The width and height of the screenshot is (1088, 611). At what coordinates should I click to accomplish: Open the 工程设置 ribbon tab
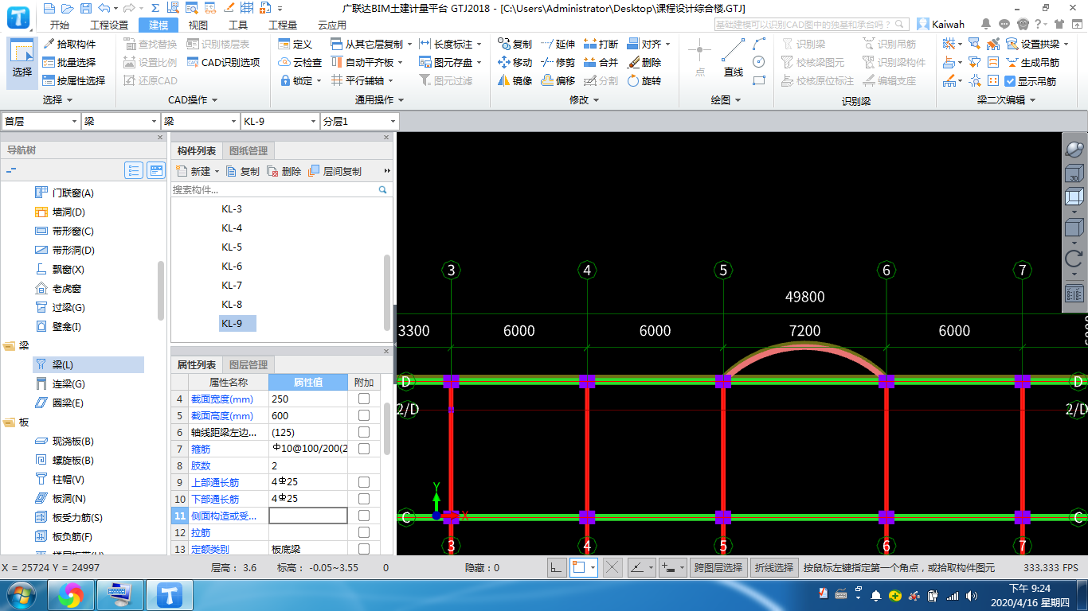point(109,25)
